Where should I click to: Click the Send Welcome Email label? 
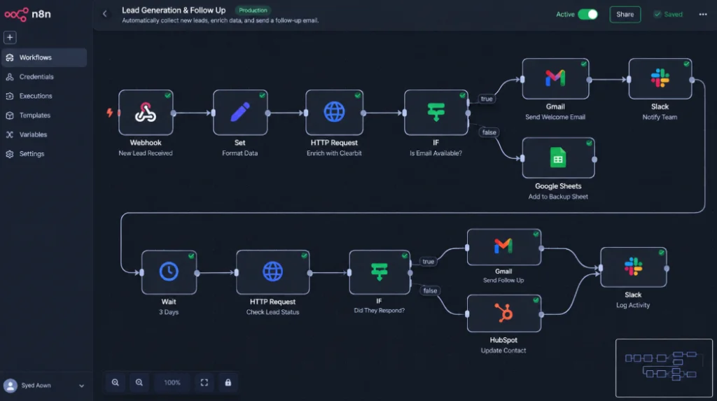(x=555, y=117)
